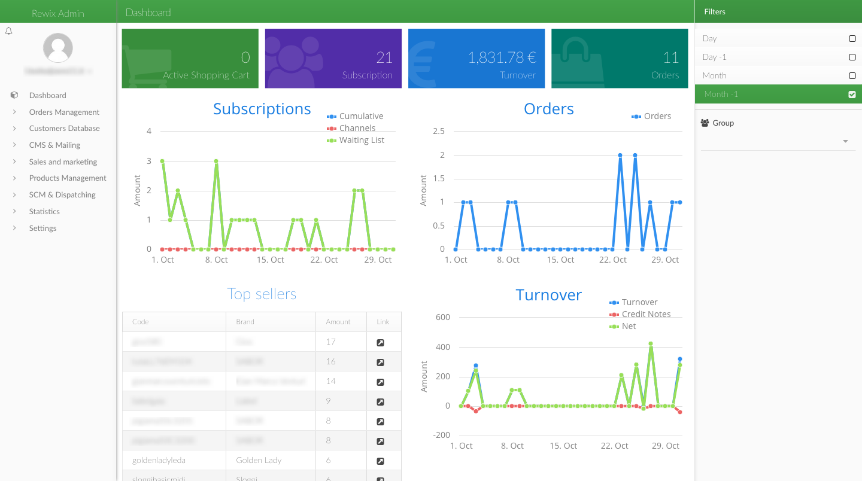The width and height of the screenshot is (862, 481).
Task: Expand CMS & Mailing chevron
Action: (x=14, y=145)
